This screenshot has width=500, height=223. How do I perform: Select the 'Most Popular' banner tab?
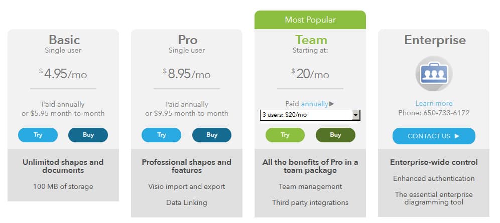tap(310, 20)
